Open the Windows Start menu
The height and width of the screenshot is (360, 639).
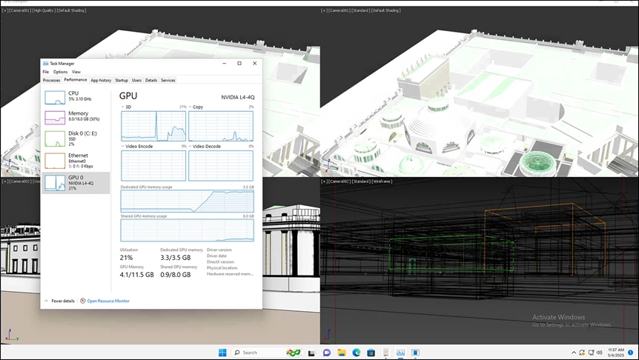(x=222, y=353)
